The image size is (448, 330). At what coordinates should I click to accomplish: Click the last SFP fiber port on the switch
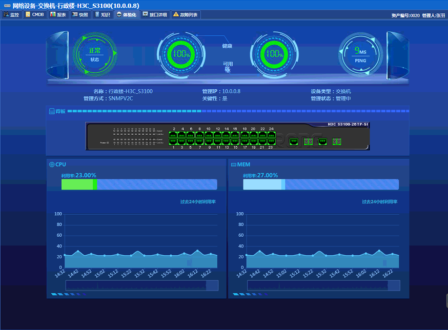pos(337,141)
